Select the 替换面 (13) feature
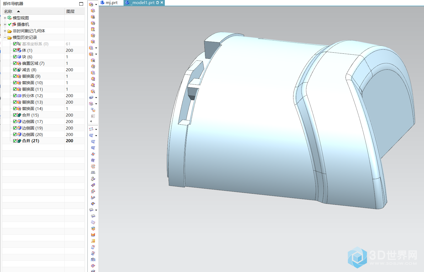This screenshot has width=424, height=272. point(32,102)
